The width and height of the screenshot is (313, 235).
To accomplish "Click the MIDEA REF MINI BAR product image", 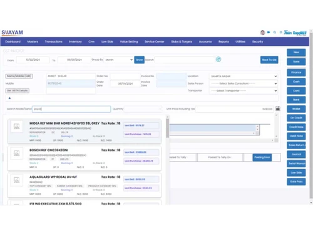I will coord(17,126).
